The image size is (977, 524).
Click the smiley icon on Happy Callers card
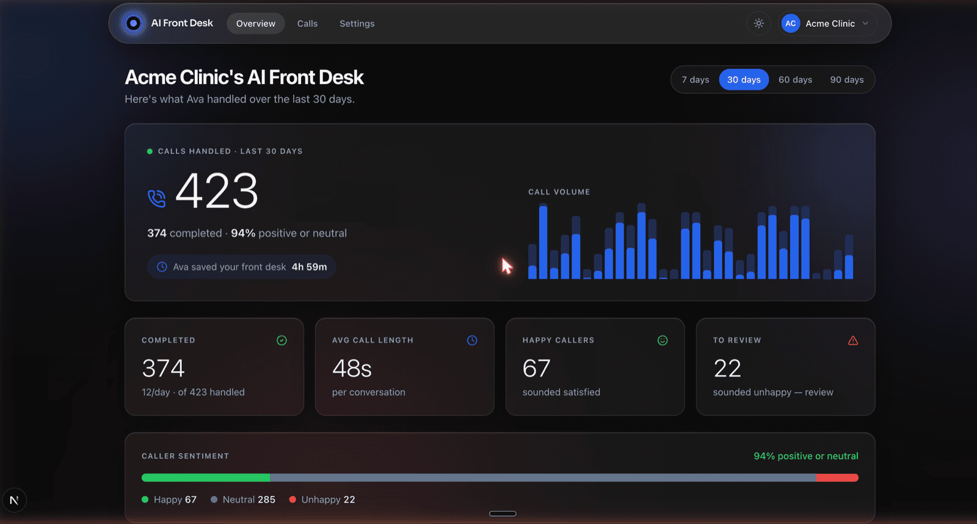click(x=663, y=340)
